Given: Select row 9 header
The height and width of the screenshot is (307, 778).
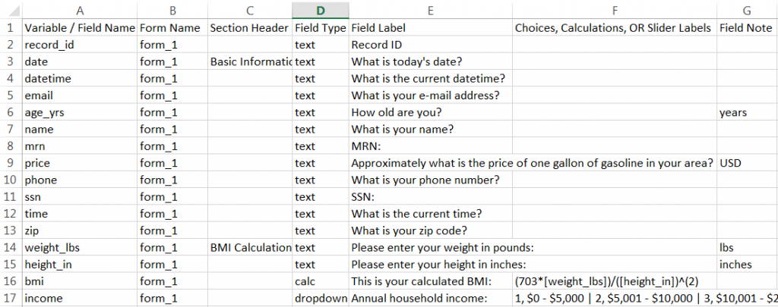Looking at the screenshot, I should coord(11,163).
